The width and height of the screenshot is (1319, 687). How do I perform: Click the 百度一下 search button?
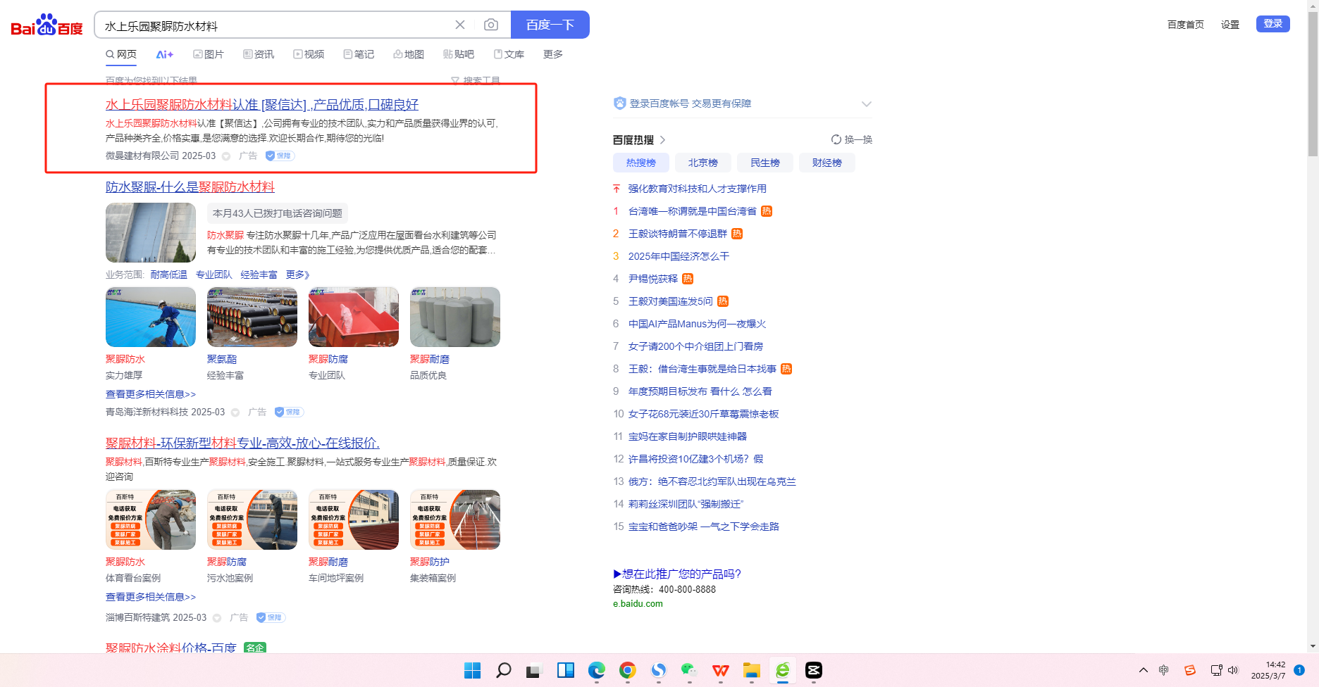[x=550, y=25]
